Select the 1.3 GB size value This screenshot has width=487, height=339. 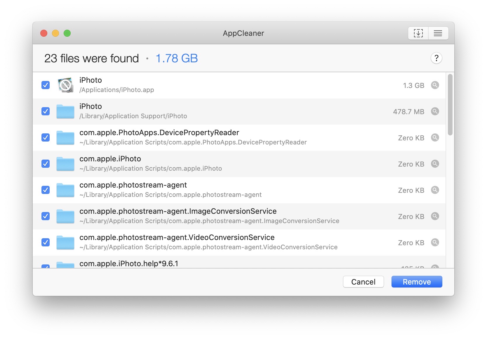coord(413,85)
